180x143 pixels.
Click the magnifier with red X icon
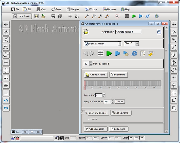[x=107, y=16]
